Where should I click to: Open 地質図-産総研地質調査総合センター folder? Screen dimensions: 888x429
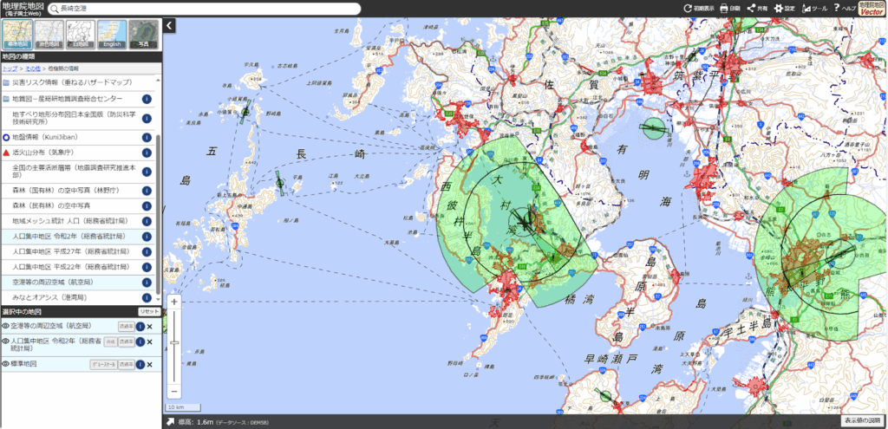[77, 99]
